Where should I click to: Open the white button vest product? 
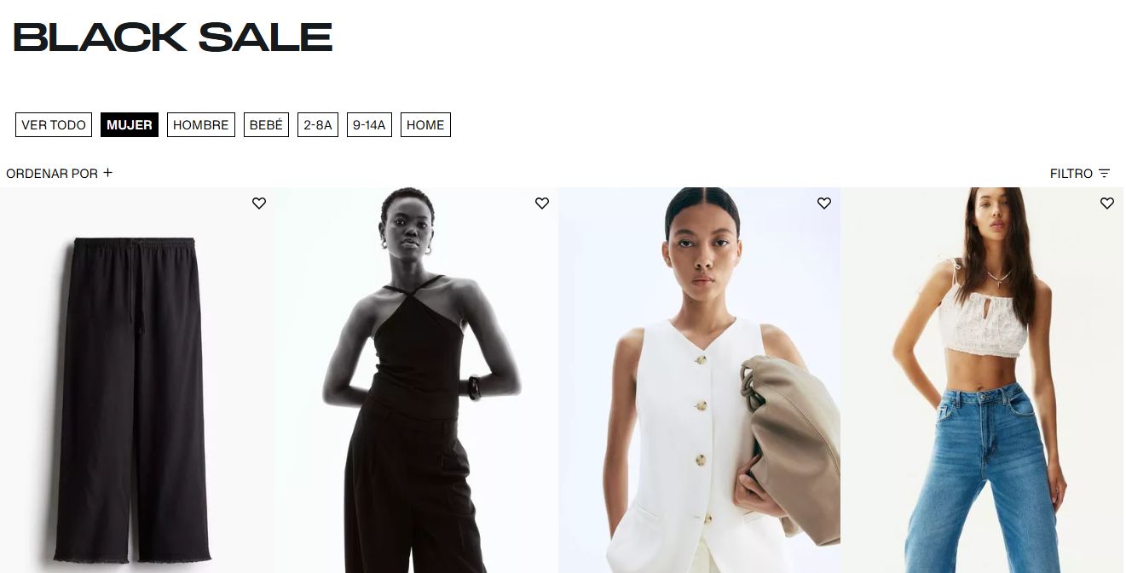click(x=700, y=381)
